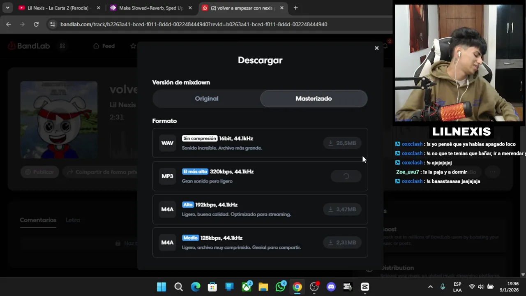Open Discord from taskbar
Viewport: 526px width, 296px height.
click(331, 287)
